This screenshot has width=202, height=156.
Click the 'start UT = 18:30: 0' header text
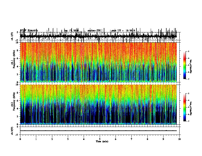point(123,31)
